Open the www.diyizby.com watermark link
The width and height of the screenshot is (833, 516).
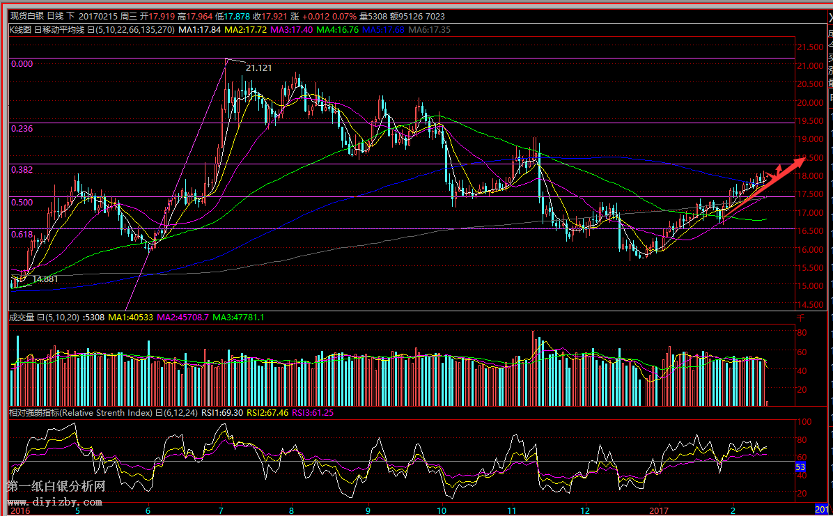pos(54,502)
